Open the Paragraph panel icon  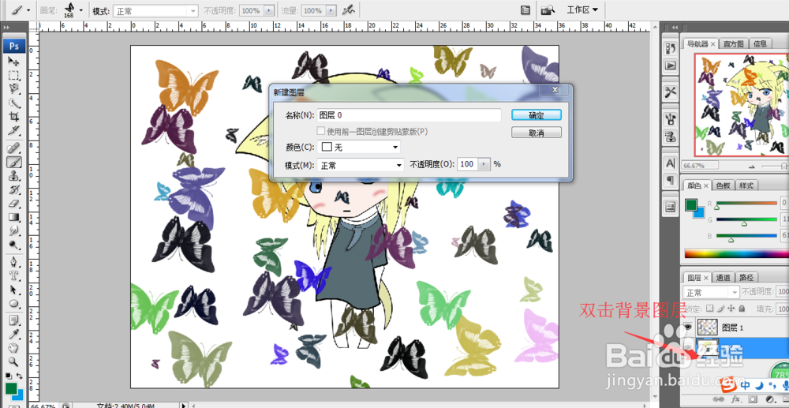[670, 180]
